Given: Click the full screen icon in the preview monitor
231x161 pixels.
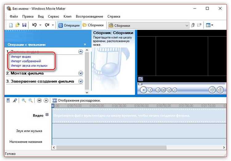Looking at the screenshot, I should (140, 79).
